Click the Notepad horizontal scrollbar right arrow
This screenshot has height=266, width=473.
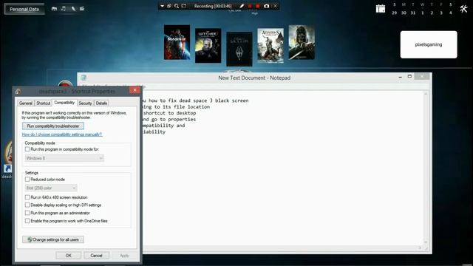tap(420, 248)
